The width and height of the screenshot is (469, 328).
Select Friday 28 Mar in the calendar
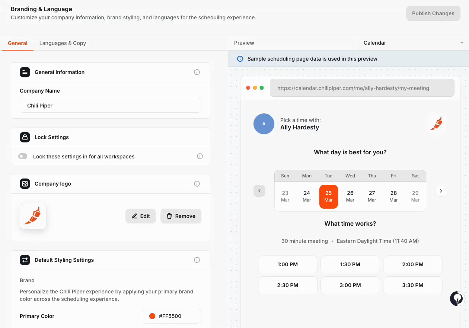pyautogui.click(x=393, y=196)
